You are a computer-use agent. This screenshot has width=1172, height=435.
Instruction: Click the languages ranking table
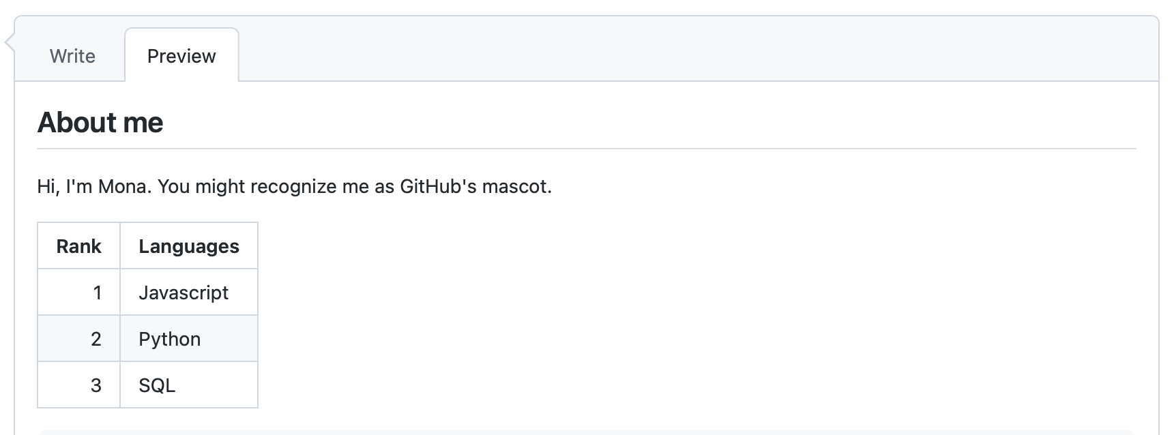tap(147, 314)
